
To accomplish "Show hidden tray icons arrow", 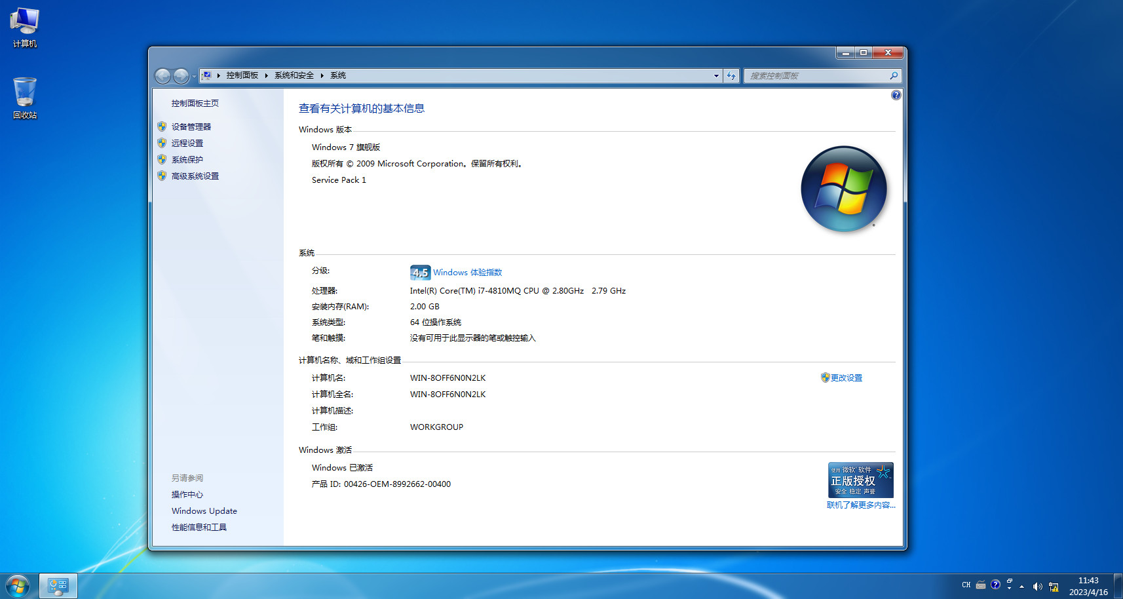I will [x=1021, y=586].
